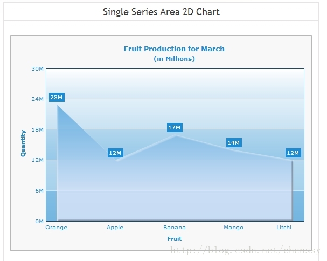Click the Apple x-axis category label

(x=115, y=228)
